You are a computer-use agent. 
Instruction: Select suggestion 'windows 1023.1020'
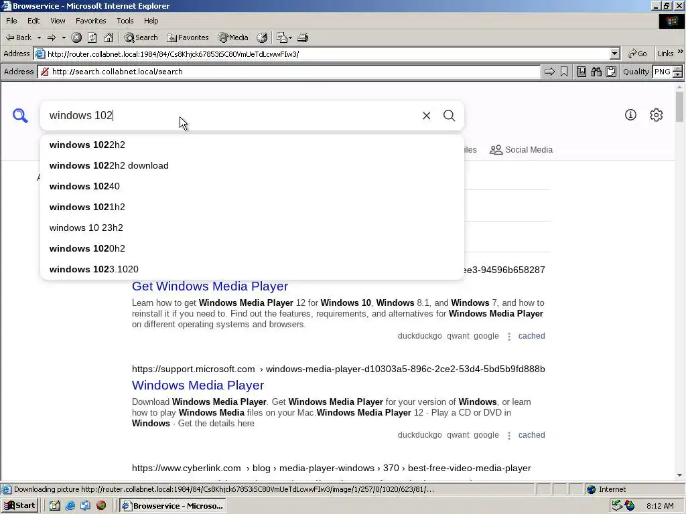click(x=252, y=269)
